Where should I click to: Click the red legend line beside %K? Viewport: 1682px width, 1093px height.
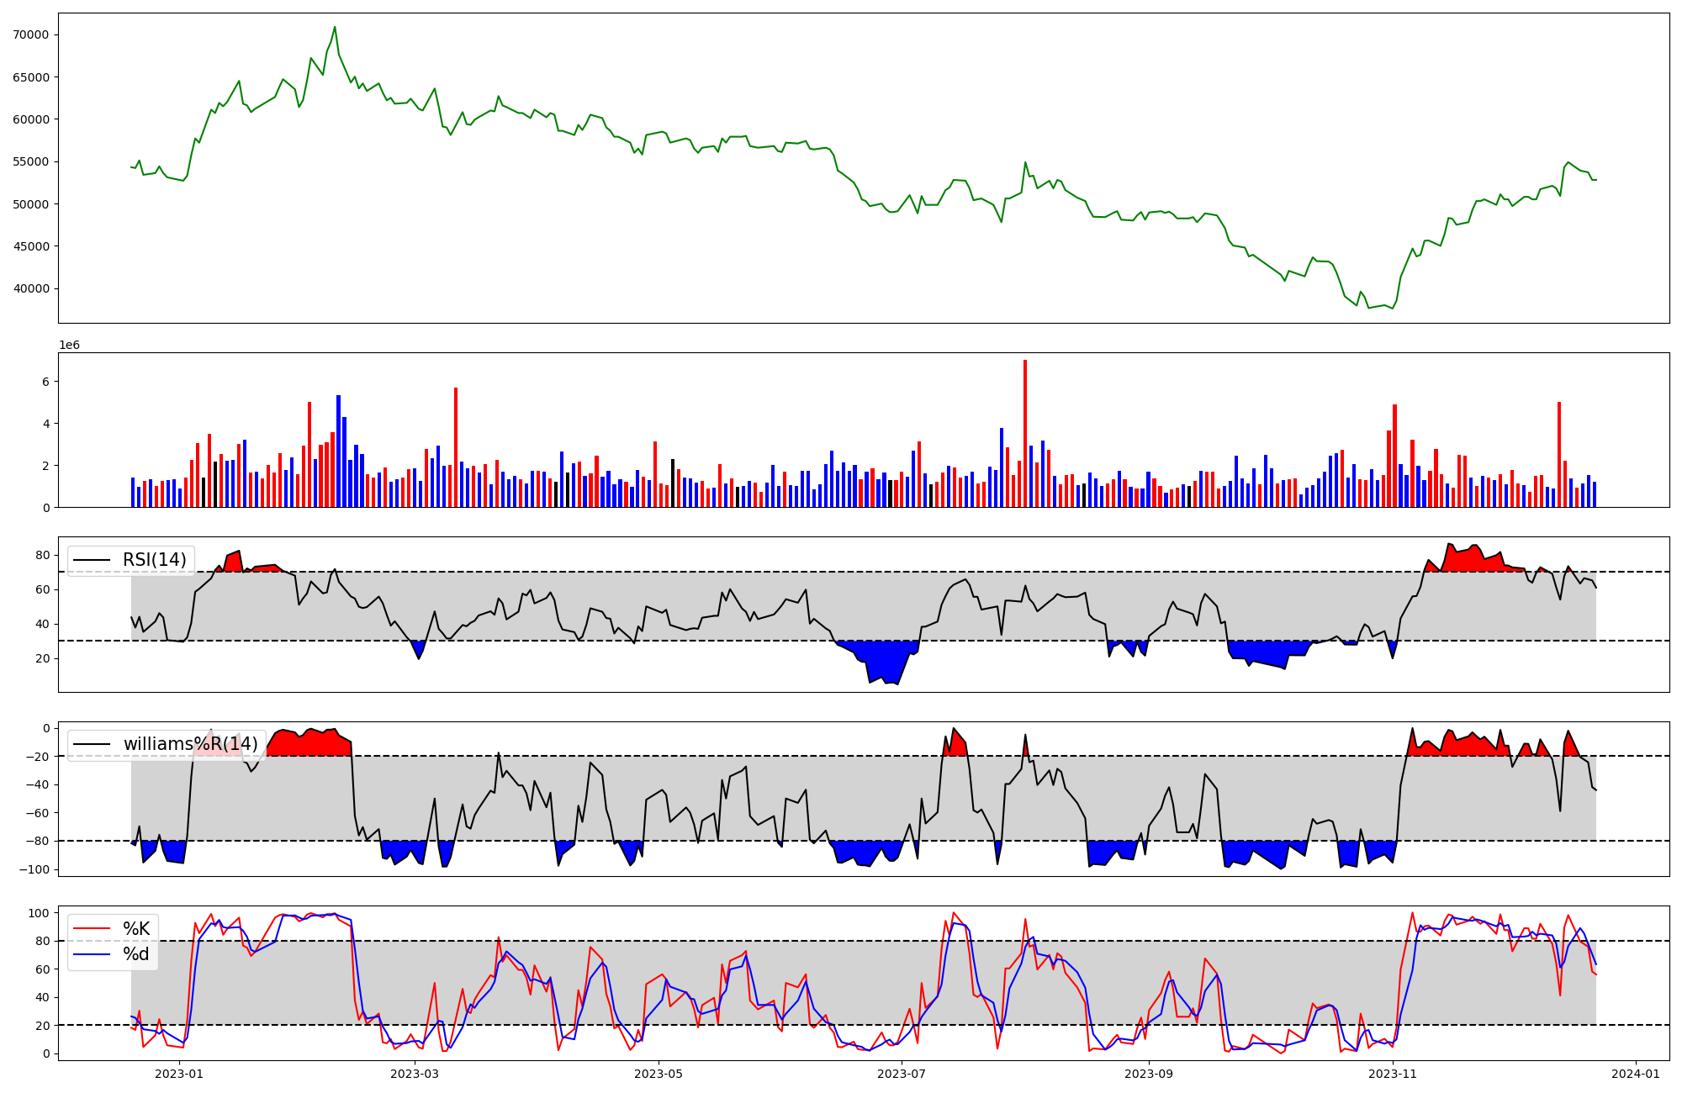click(x=93, y=929)
